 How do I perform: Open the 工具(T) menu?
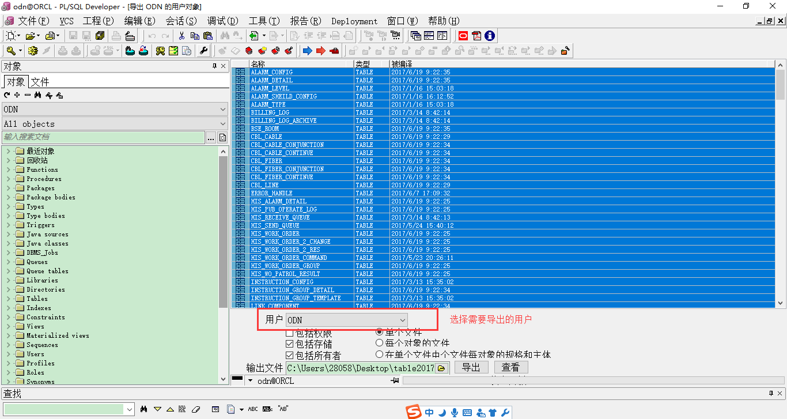[264, 21]
